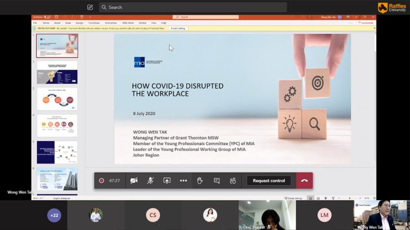Click the recording indicator red dot
410x230 pixels.
click(x=101, y=180)
